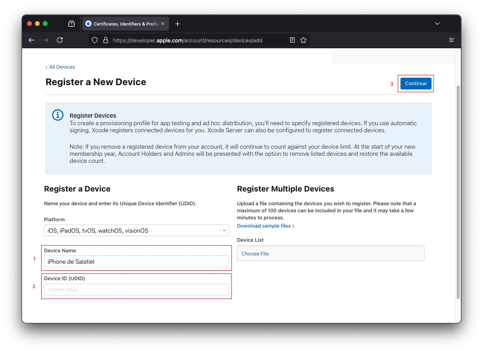This screenshot has height=352, width=483.
Task: Click the Device Name input field
Action: [136, 262]
